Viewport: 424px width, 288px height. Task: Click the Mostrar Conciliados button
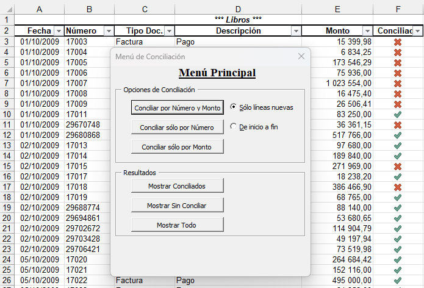[x=178, y=185]
